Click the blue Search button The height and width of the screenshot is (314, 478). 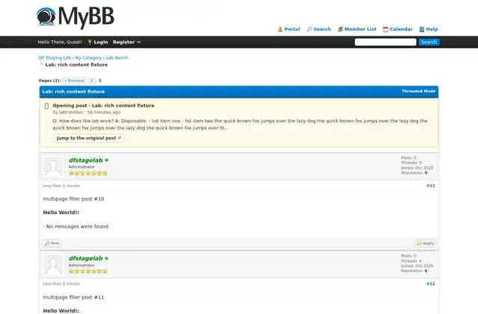click(429, 42)
